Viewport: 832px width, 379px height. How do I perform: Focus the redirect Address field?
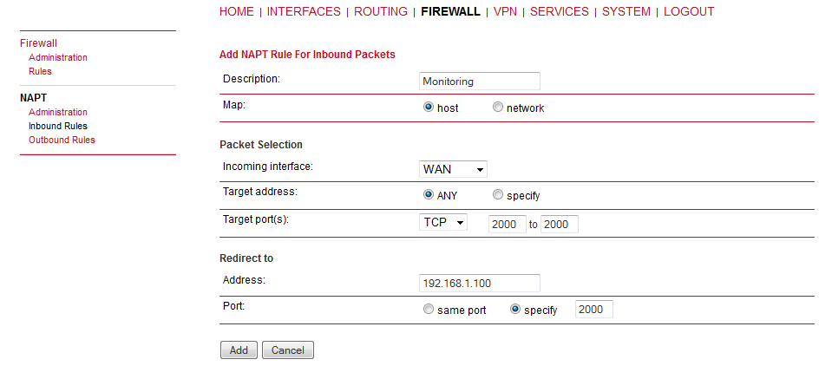coord(480,283)
